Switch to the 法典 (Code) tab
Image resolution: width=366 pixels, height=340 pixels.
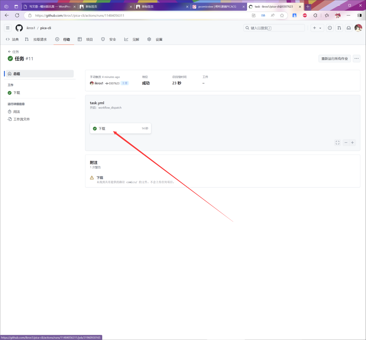[x=12, y=39]
